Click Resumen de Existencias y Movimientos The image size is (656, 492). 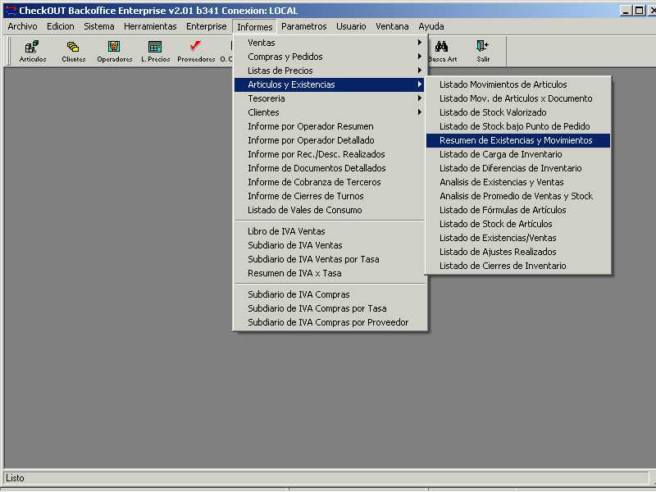tap(518, 140)
